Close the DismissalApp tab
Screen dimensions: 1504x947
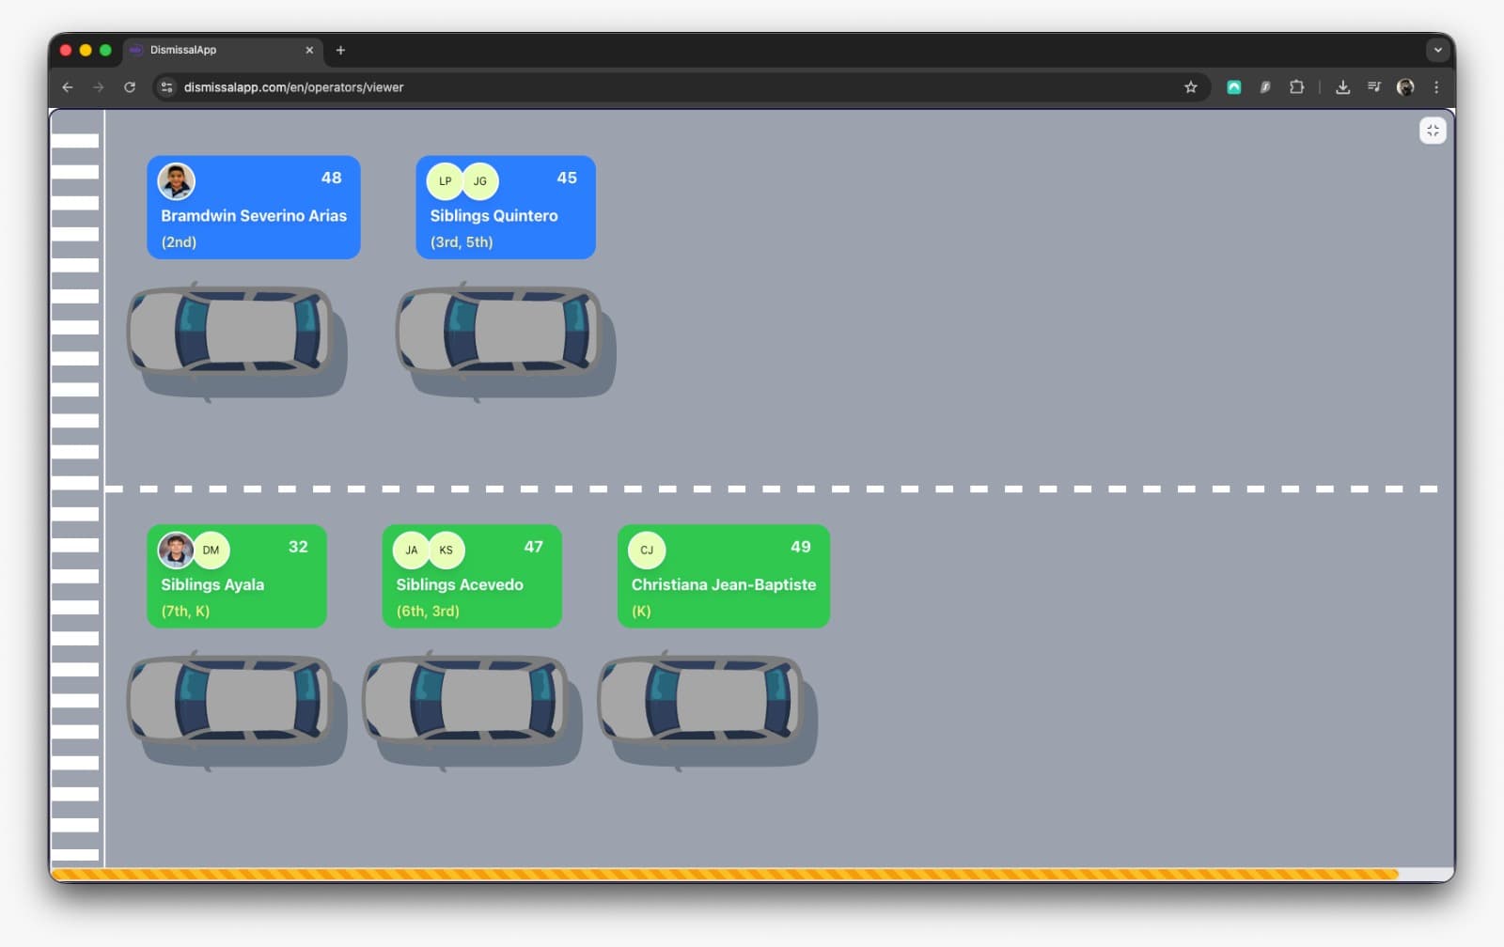[309, 50]
